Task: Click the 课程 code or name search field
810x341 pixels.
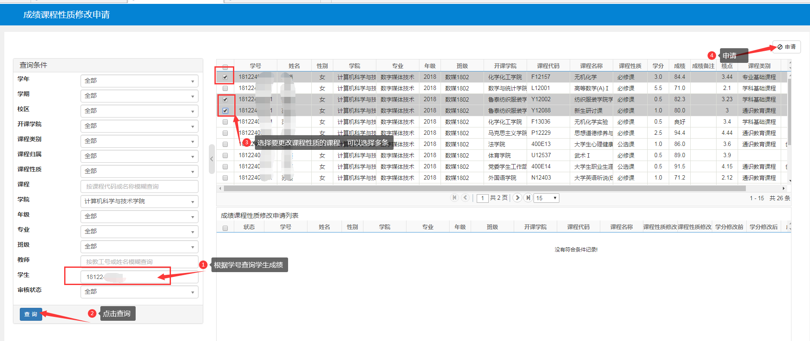Action: [x=139, y=186]
